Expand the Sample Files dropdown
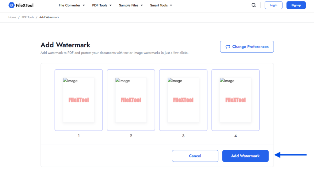 [x=131, y=5]
